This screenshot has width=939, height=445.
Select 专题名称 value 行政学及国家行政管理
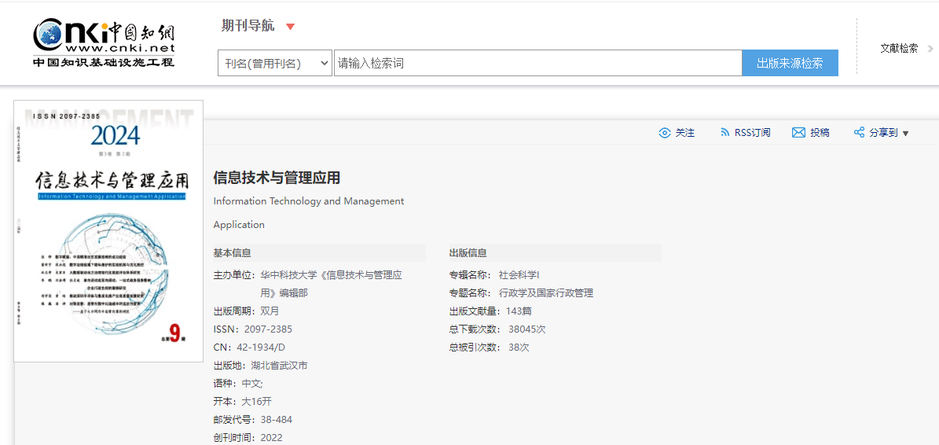[546, 293]
